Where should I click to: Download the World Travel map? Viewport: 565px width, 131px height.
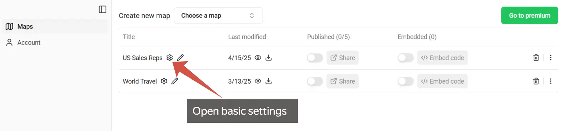269,81
